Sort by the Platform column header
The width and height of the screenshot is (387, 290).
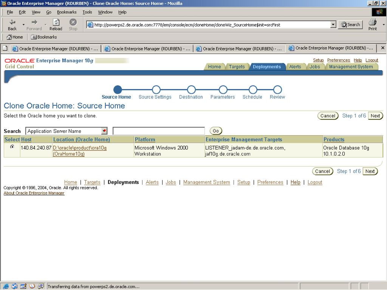click(145, 139)
